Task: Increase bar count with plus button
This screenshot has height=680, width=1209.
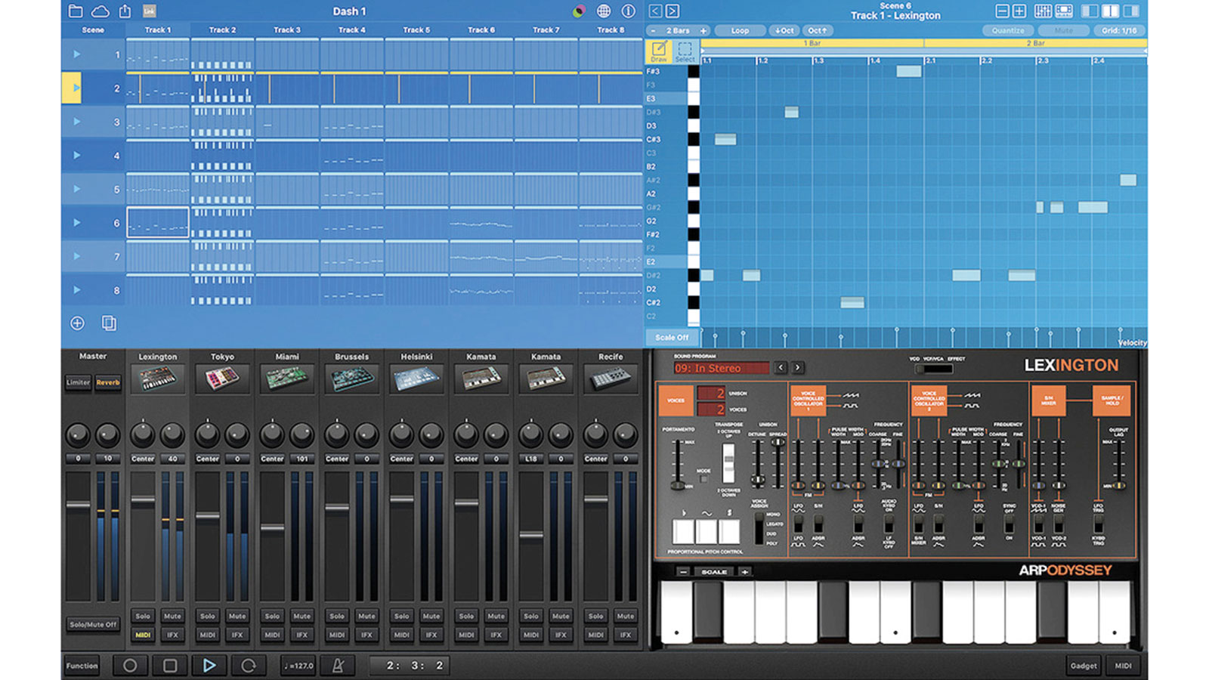Action: point(703,31)
